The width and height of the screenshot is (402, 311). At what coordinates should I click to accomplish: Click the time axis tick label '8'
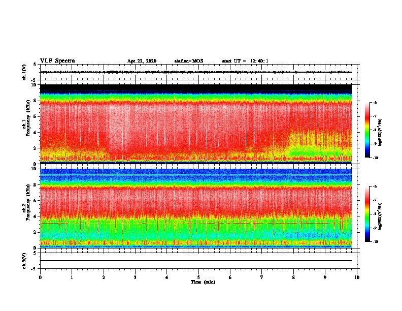pyautogui.click(x=293, y=277)
